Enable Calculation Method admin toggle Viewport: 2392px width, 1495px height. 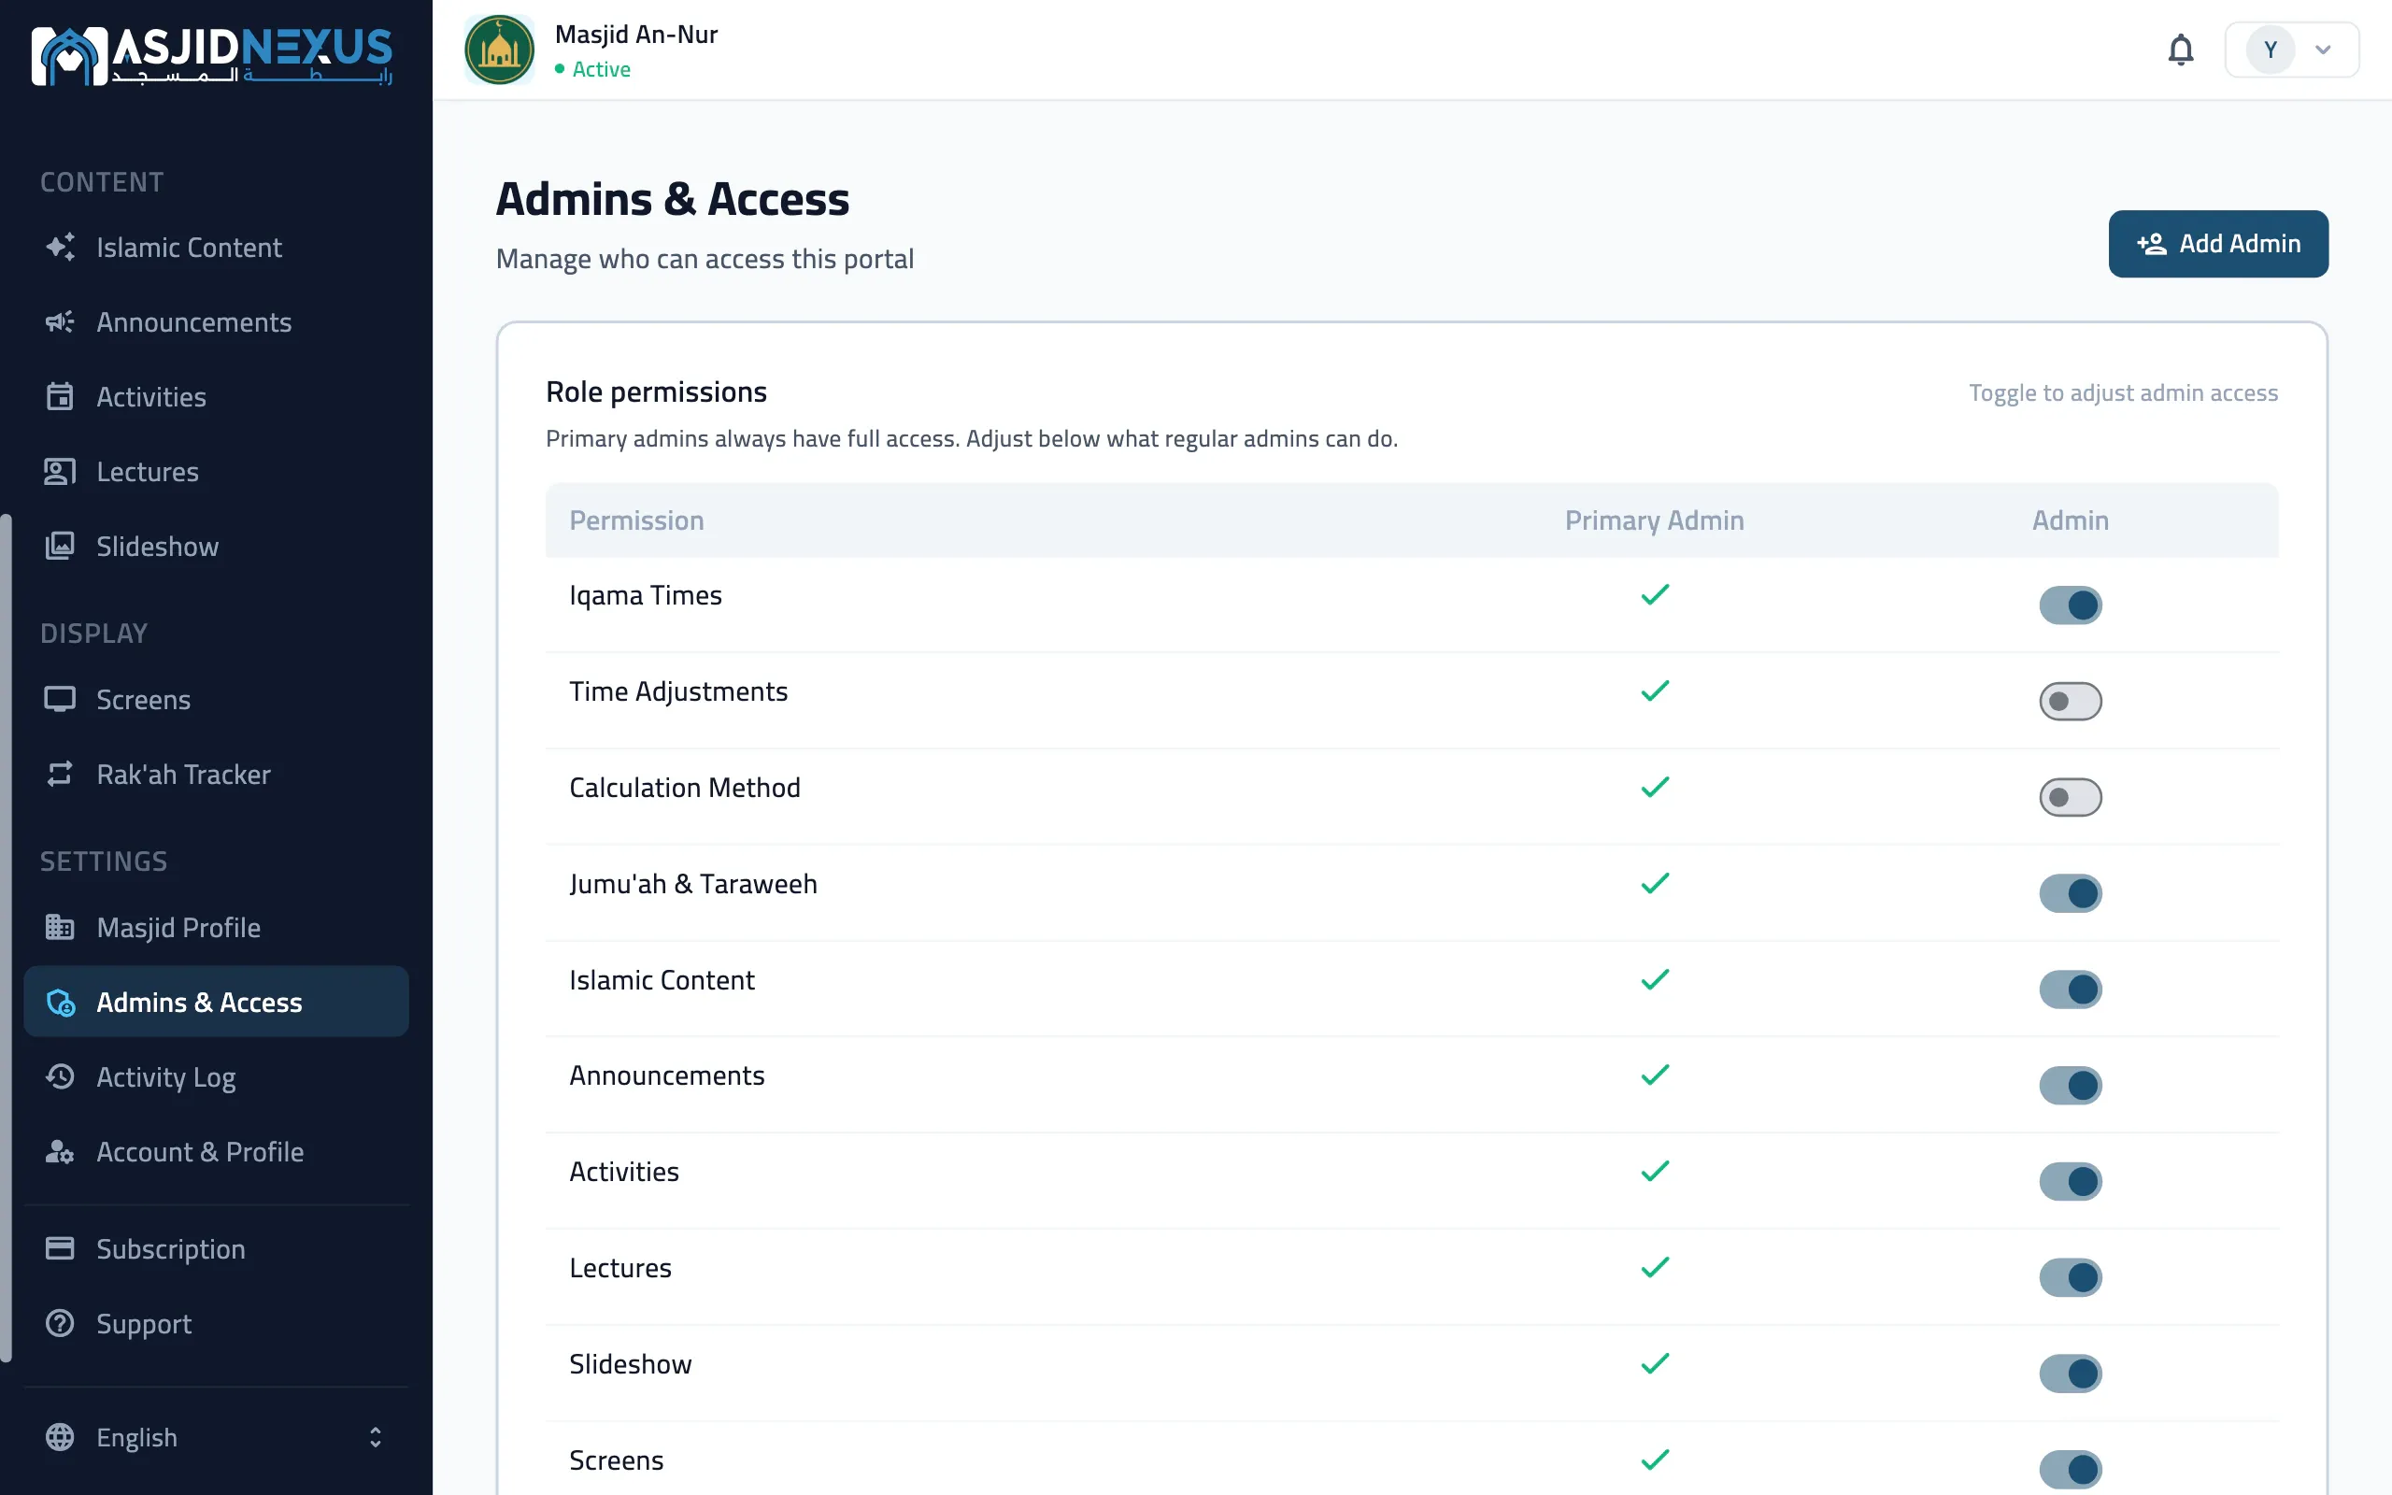(2070, 797)
